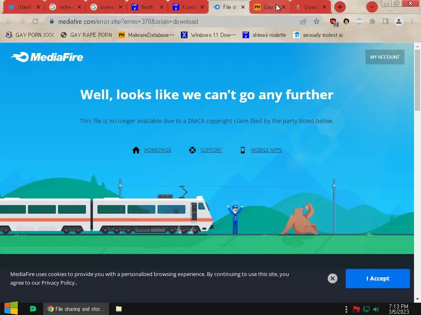Open the Chrome profile avatar
The height and width of the screenshot is (315, 421).
pos(399,21)
